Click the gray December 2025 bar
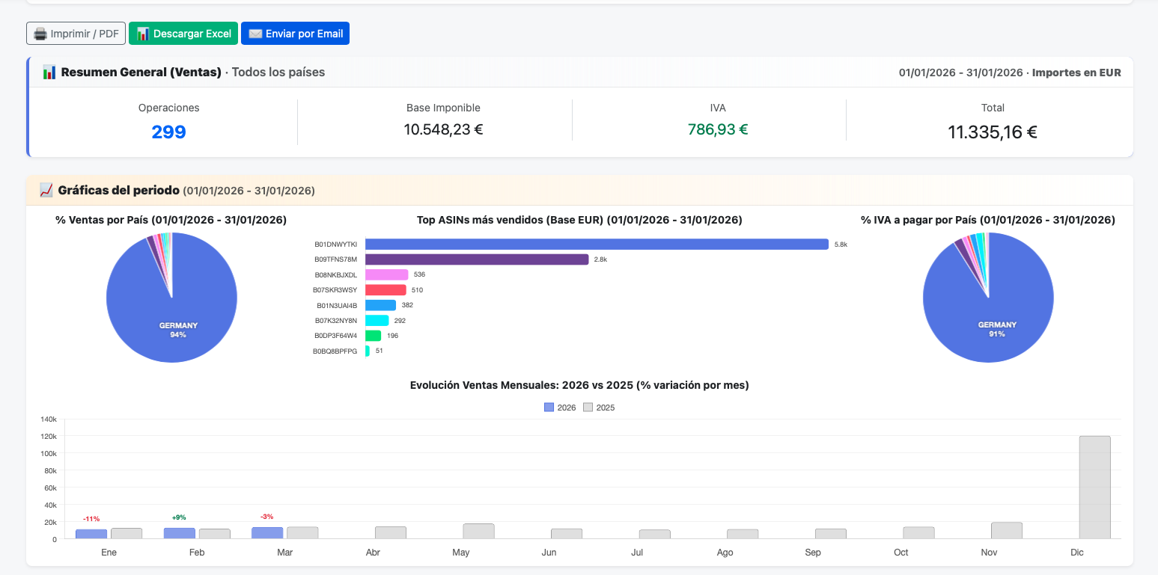 1094,488
